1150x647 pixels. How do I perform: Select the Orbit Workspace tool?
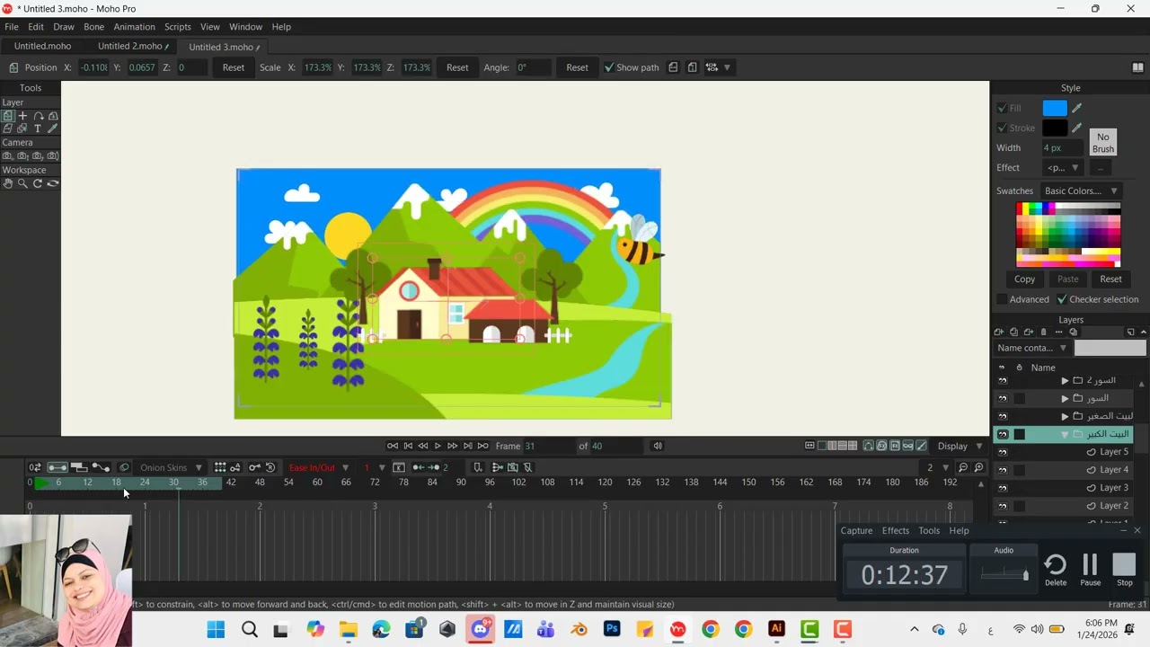[x=53, y=183]
